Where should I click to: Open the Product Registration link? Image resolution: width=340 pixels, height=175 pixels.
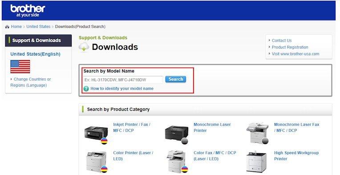click(x=290, y=47)
